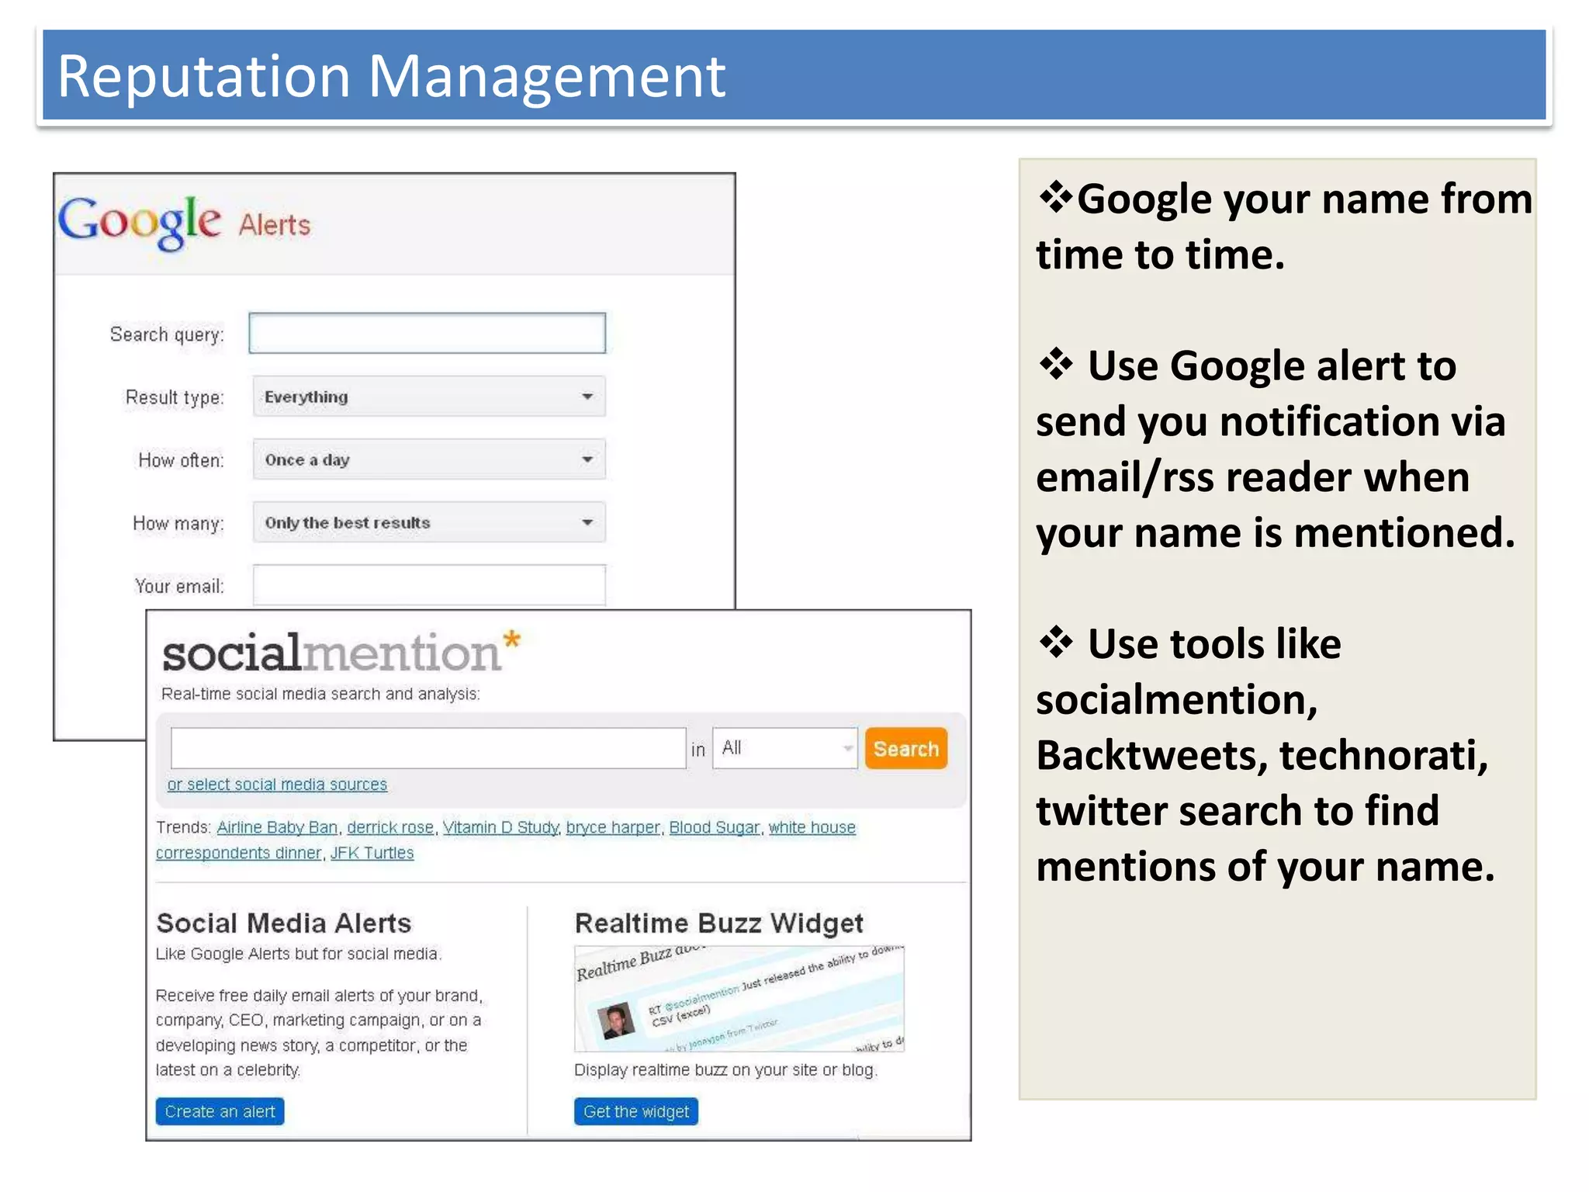This screenshot has width=1589, height=1192.
Task: Open 'or select social media sources' link
Action: pos(277,785)
